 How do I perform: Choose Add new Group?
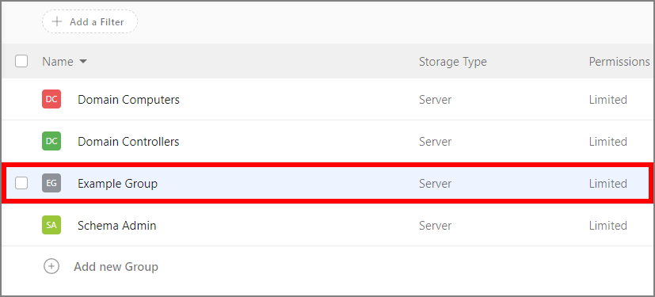tap(116, 266)
